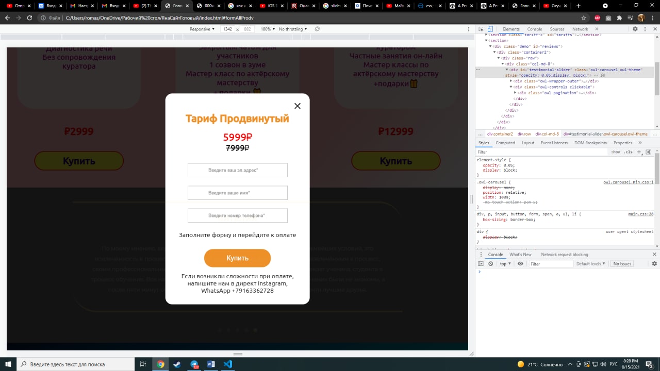660x371 pixels.
Task: Open Visual Studio Code from the taskbar
Action: coord(228,364)
